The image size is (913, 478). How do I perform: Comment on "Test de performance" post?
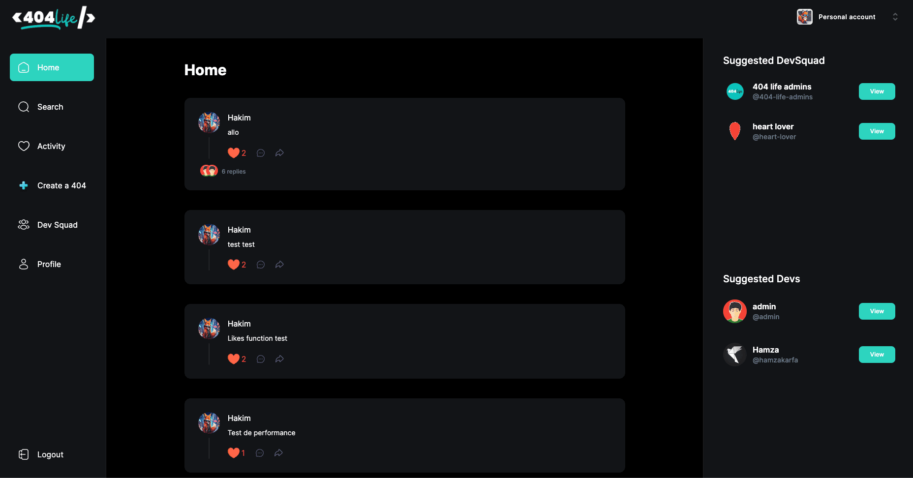point(260,453)
